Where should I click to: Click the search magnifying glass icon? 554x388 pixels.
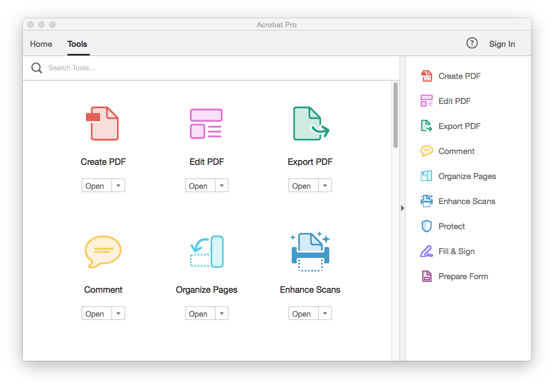tap(36, 67)
